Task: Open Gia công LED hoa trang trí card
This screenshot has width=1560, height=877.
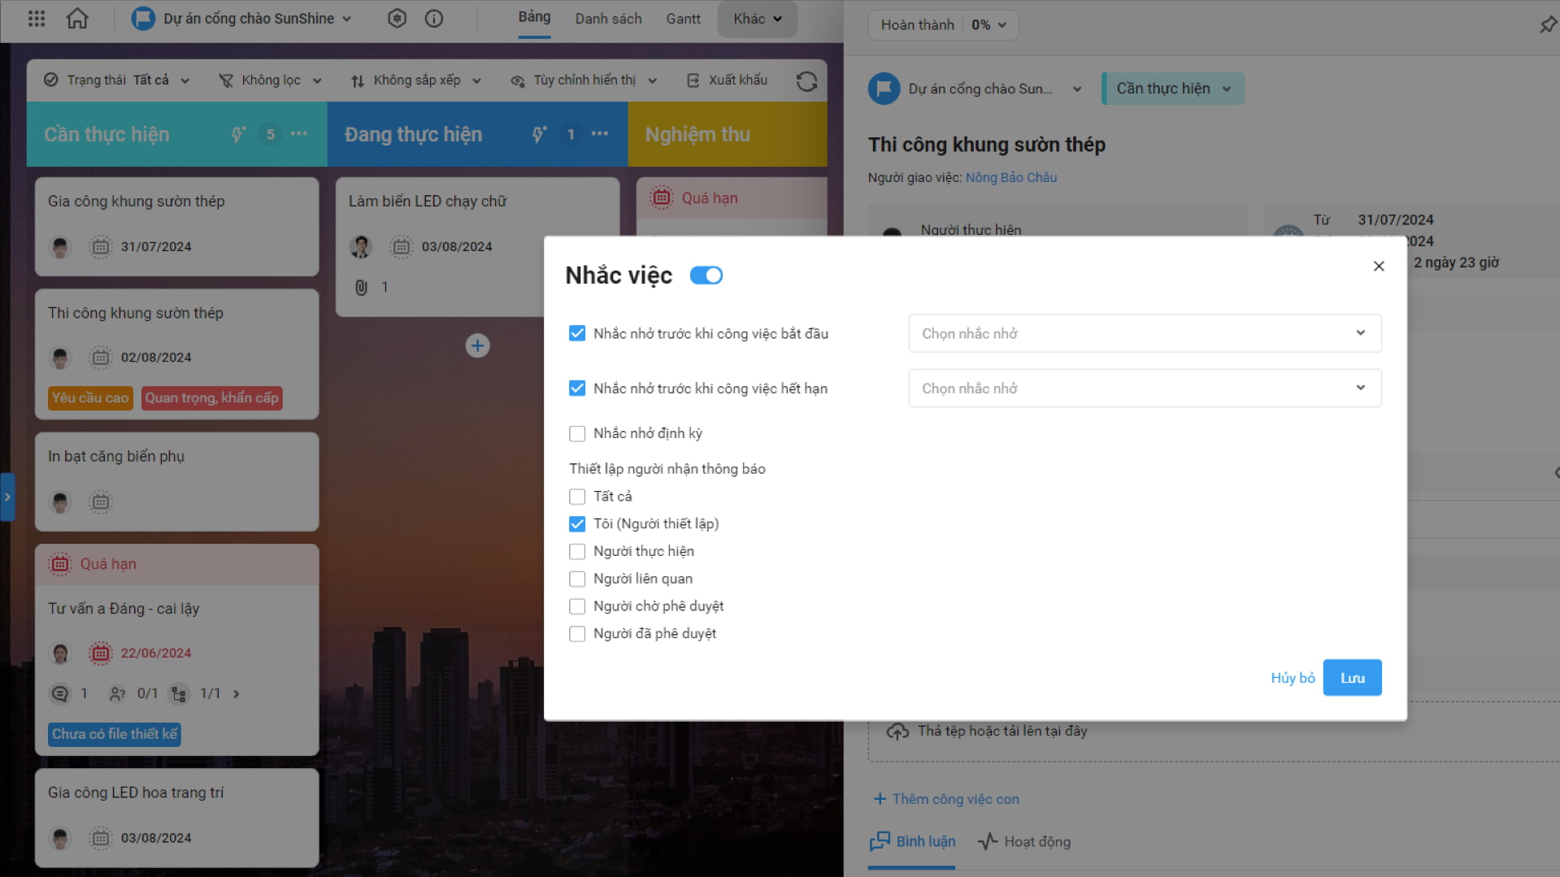Action: pos(176,817)
